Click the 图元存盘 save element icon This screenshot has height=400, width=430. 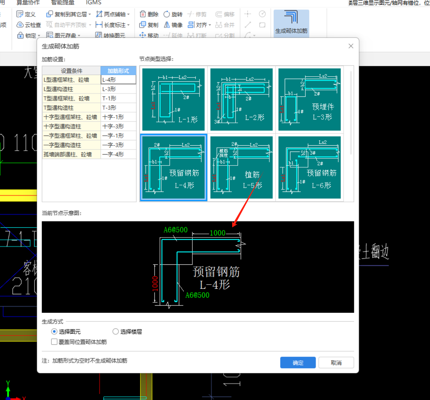click(x=50, y=36)
